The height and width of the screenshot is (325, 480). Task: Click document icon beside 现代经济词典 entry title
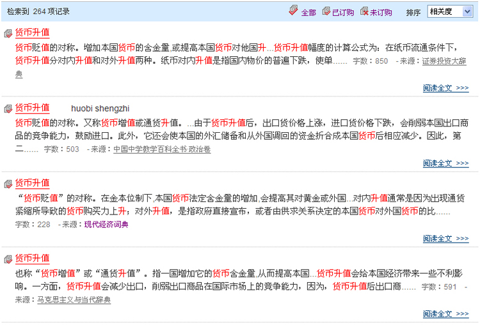[8, 184]
